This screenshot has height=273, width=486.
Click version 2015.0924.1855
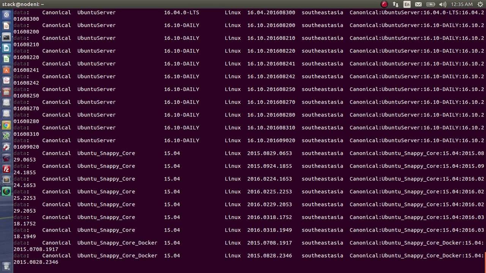(x=270, y=166)
